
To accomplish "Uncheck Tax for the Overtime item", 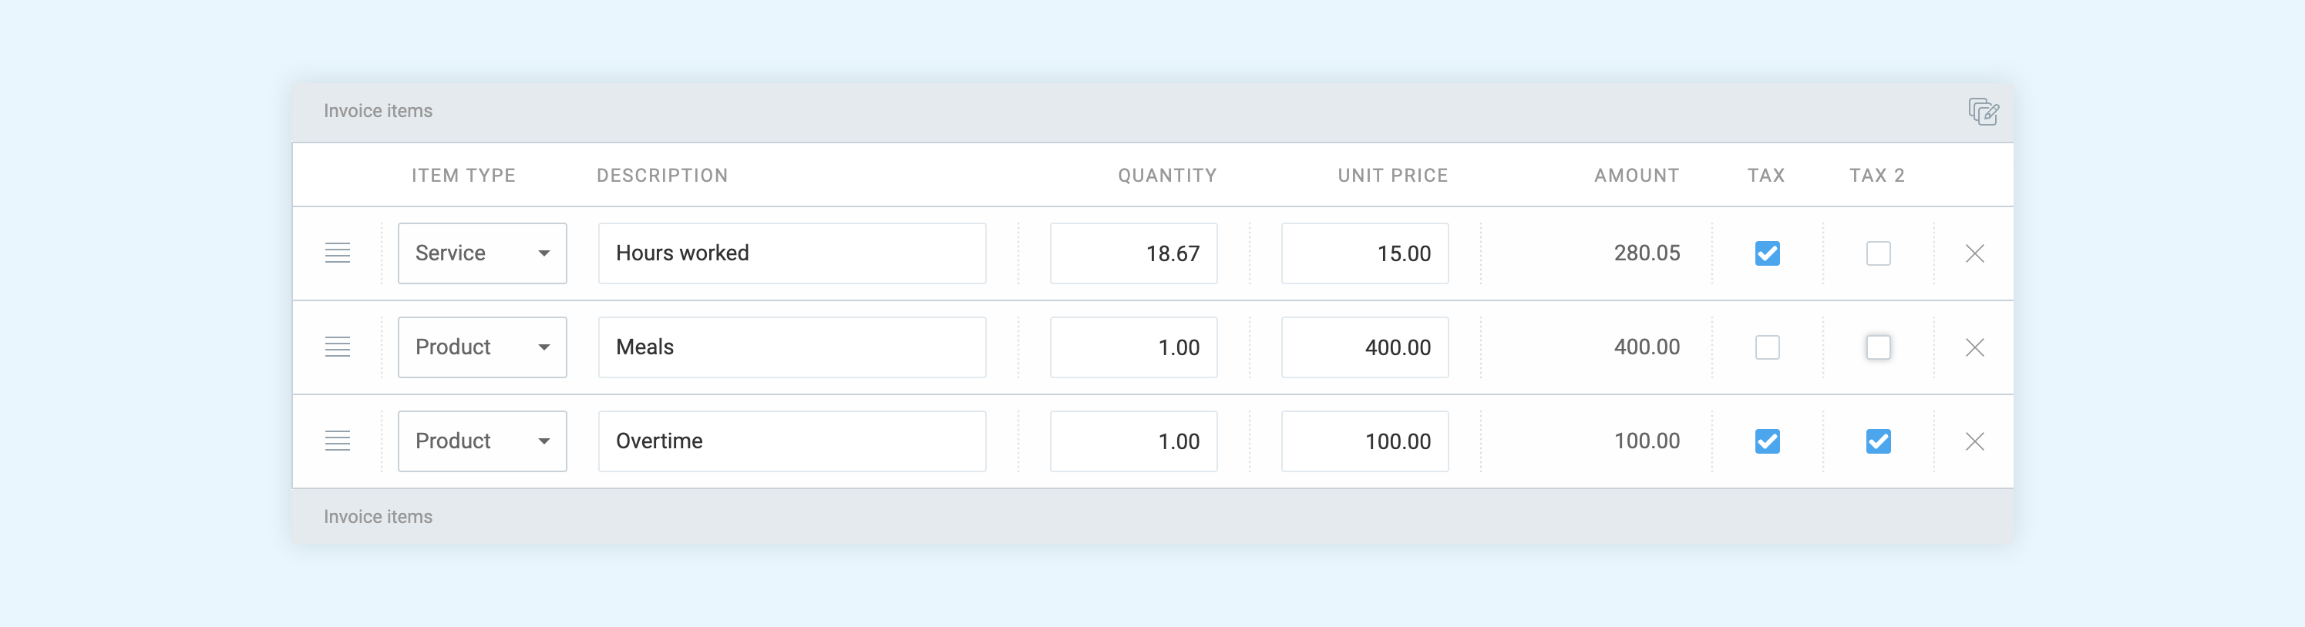I will [1767, 441].
